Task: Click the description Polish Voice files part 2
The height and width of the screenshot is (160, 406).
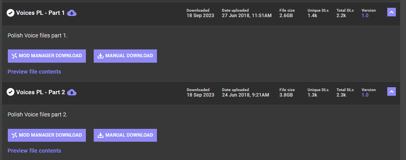Action: pyautogui.click(x=37, y=114)
